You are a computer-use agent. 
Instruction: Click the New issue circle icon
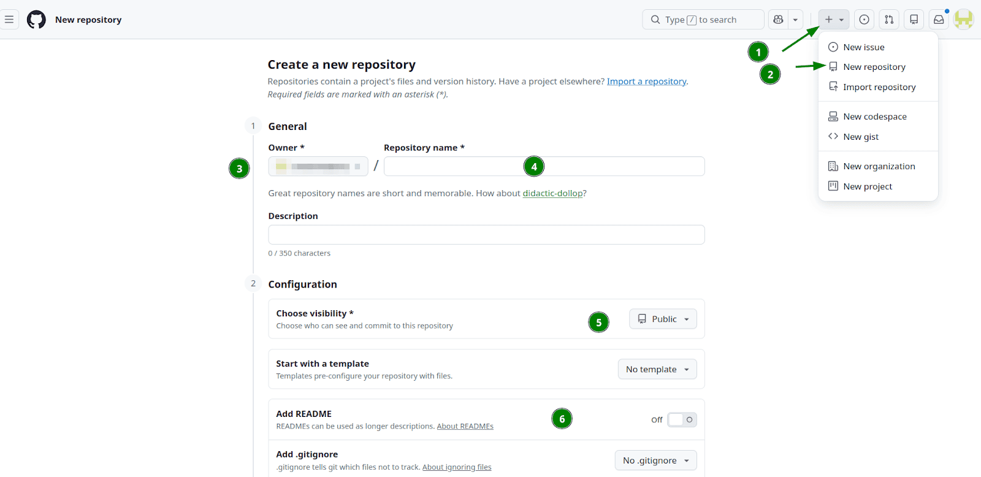(833, 47)
